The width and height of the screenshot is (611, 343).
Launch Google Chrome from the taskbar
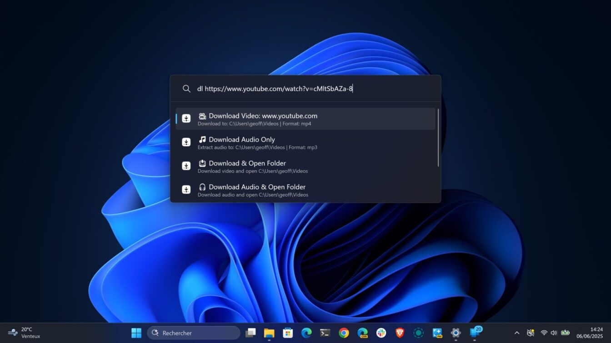click(344, 333)
